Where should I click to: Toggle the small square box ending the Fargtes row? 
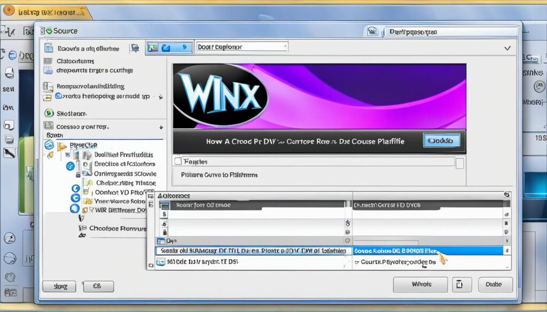pyautogui.click(x=460, y=163)
